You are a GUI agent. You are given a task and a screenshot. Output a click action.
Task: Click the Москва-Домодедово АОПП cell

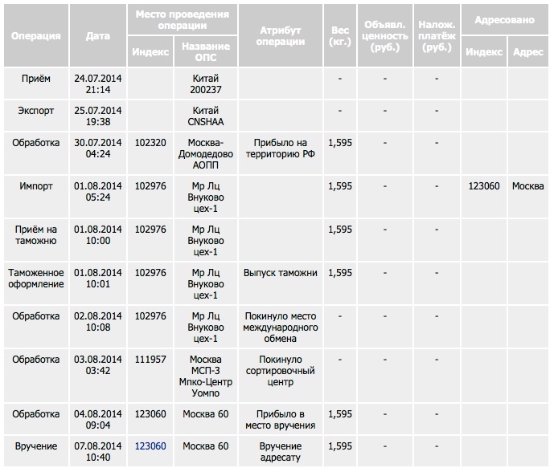[206, 153]
